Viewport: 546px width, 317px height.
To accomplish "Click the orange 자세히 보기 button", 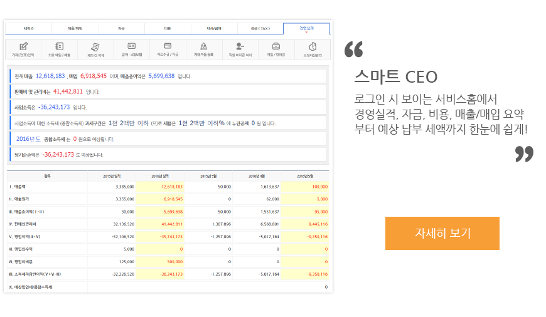I will tap(442, 233).
